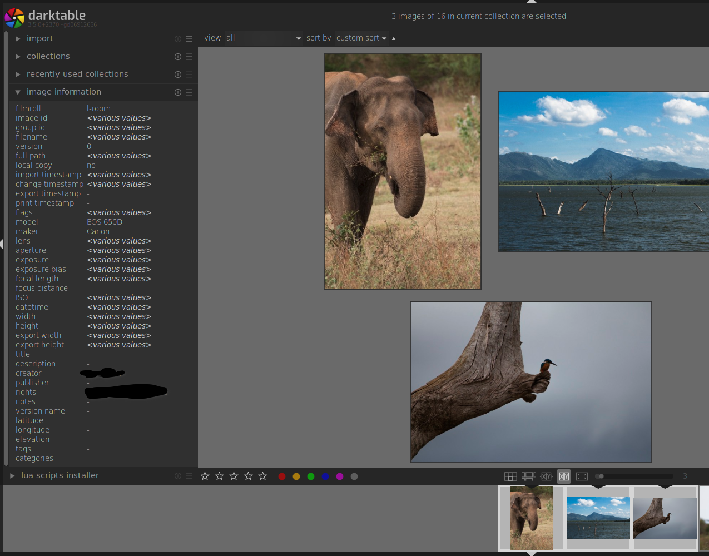The height and width of the screenshot is (556, 709).
Task: Click the info icon beside recently used collections
Action: (x=177, y=74)
